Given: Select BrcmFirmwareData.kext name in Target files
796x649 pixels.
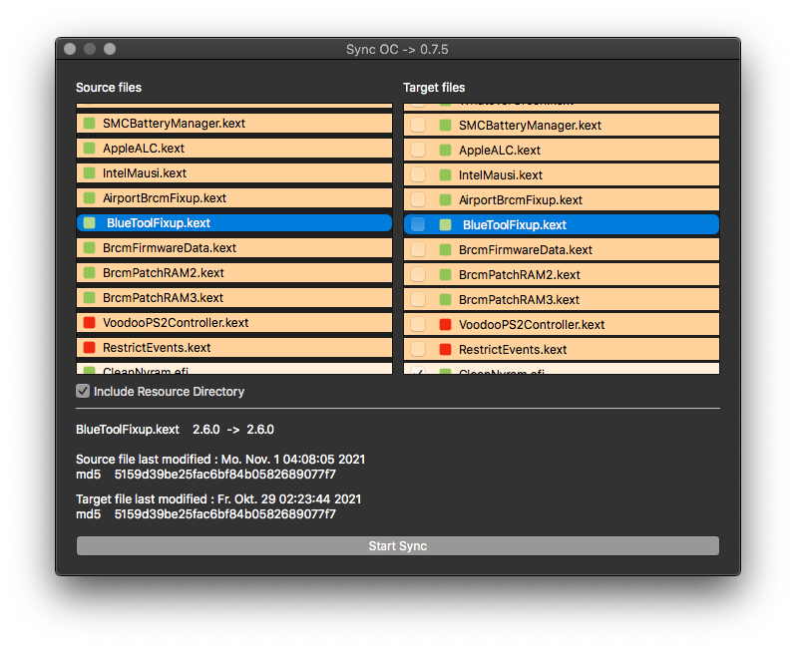Looking at the screenshot, I should 526,249.
